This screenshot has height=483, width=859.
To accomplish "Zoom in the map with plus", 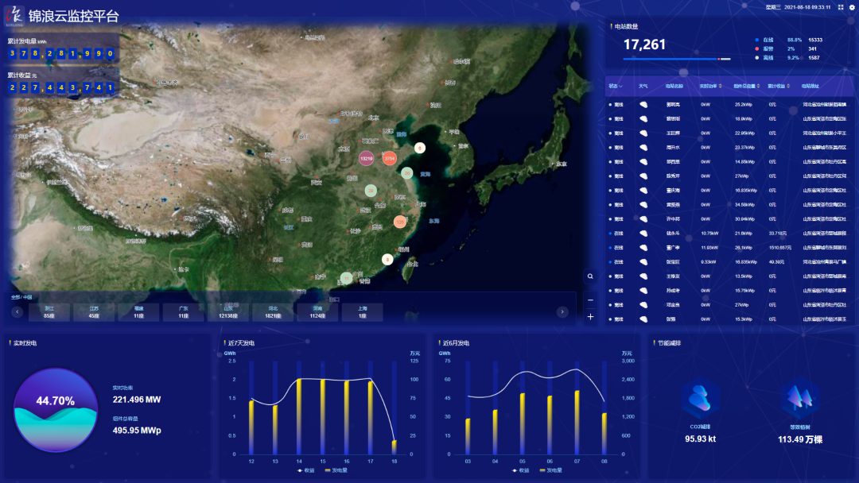I will [x=590, y=317].
